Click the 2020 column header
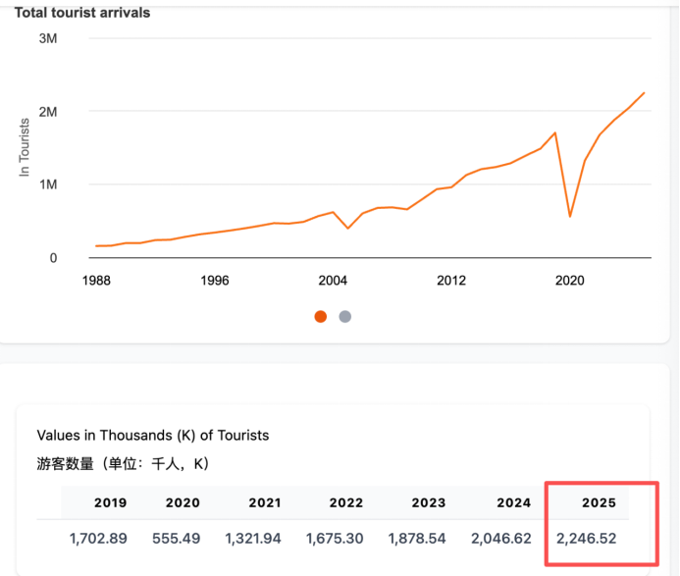 (183, 502)
